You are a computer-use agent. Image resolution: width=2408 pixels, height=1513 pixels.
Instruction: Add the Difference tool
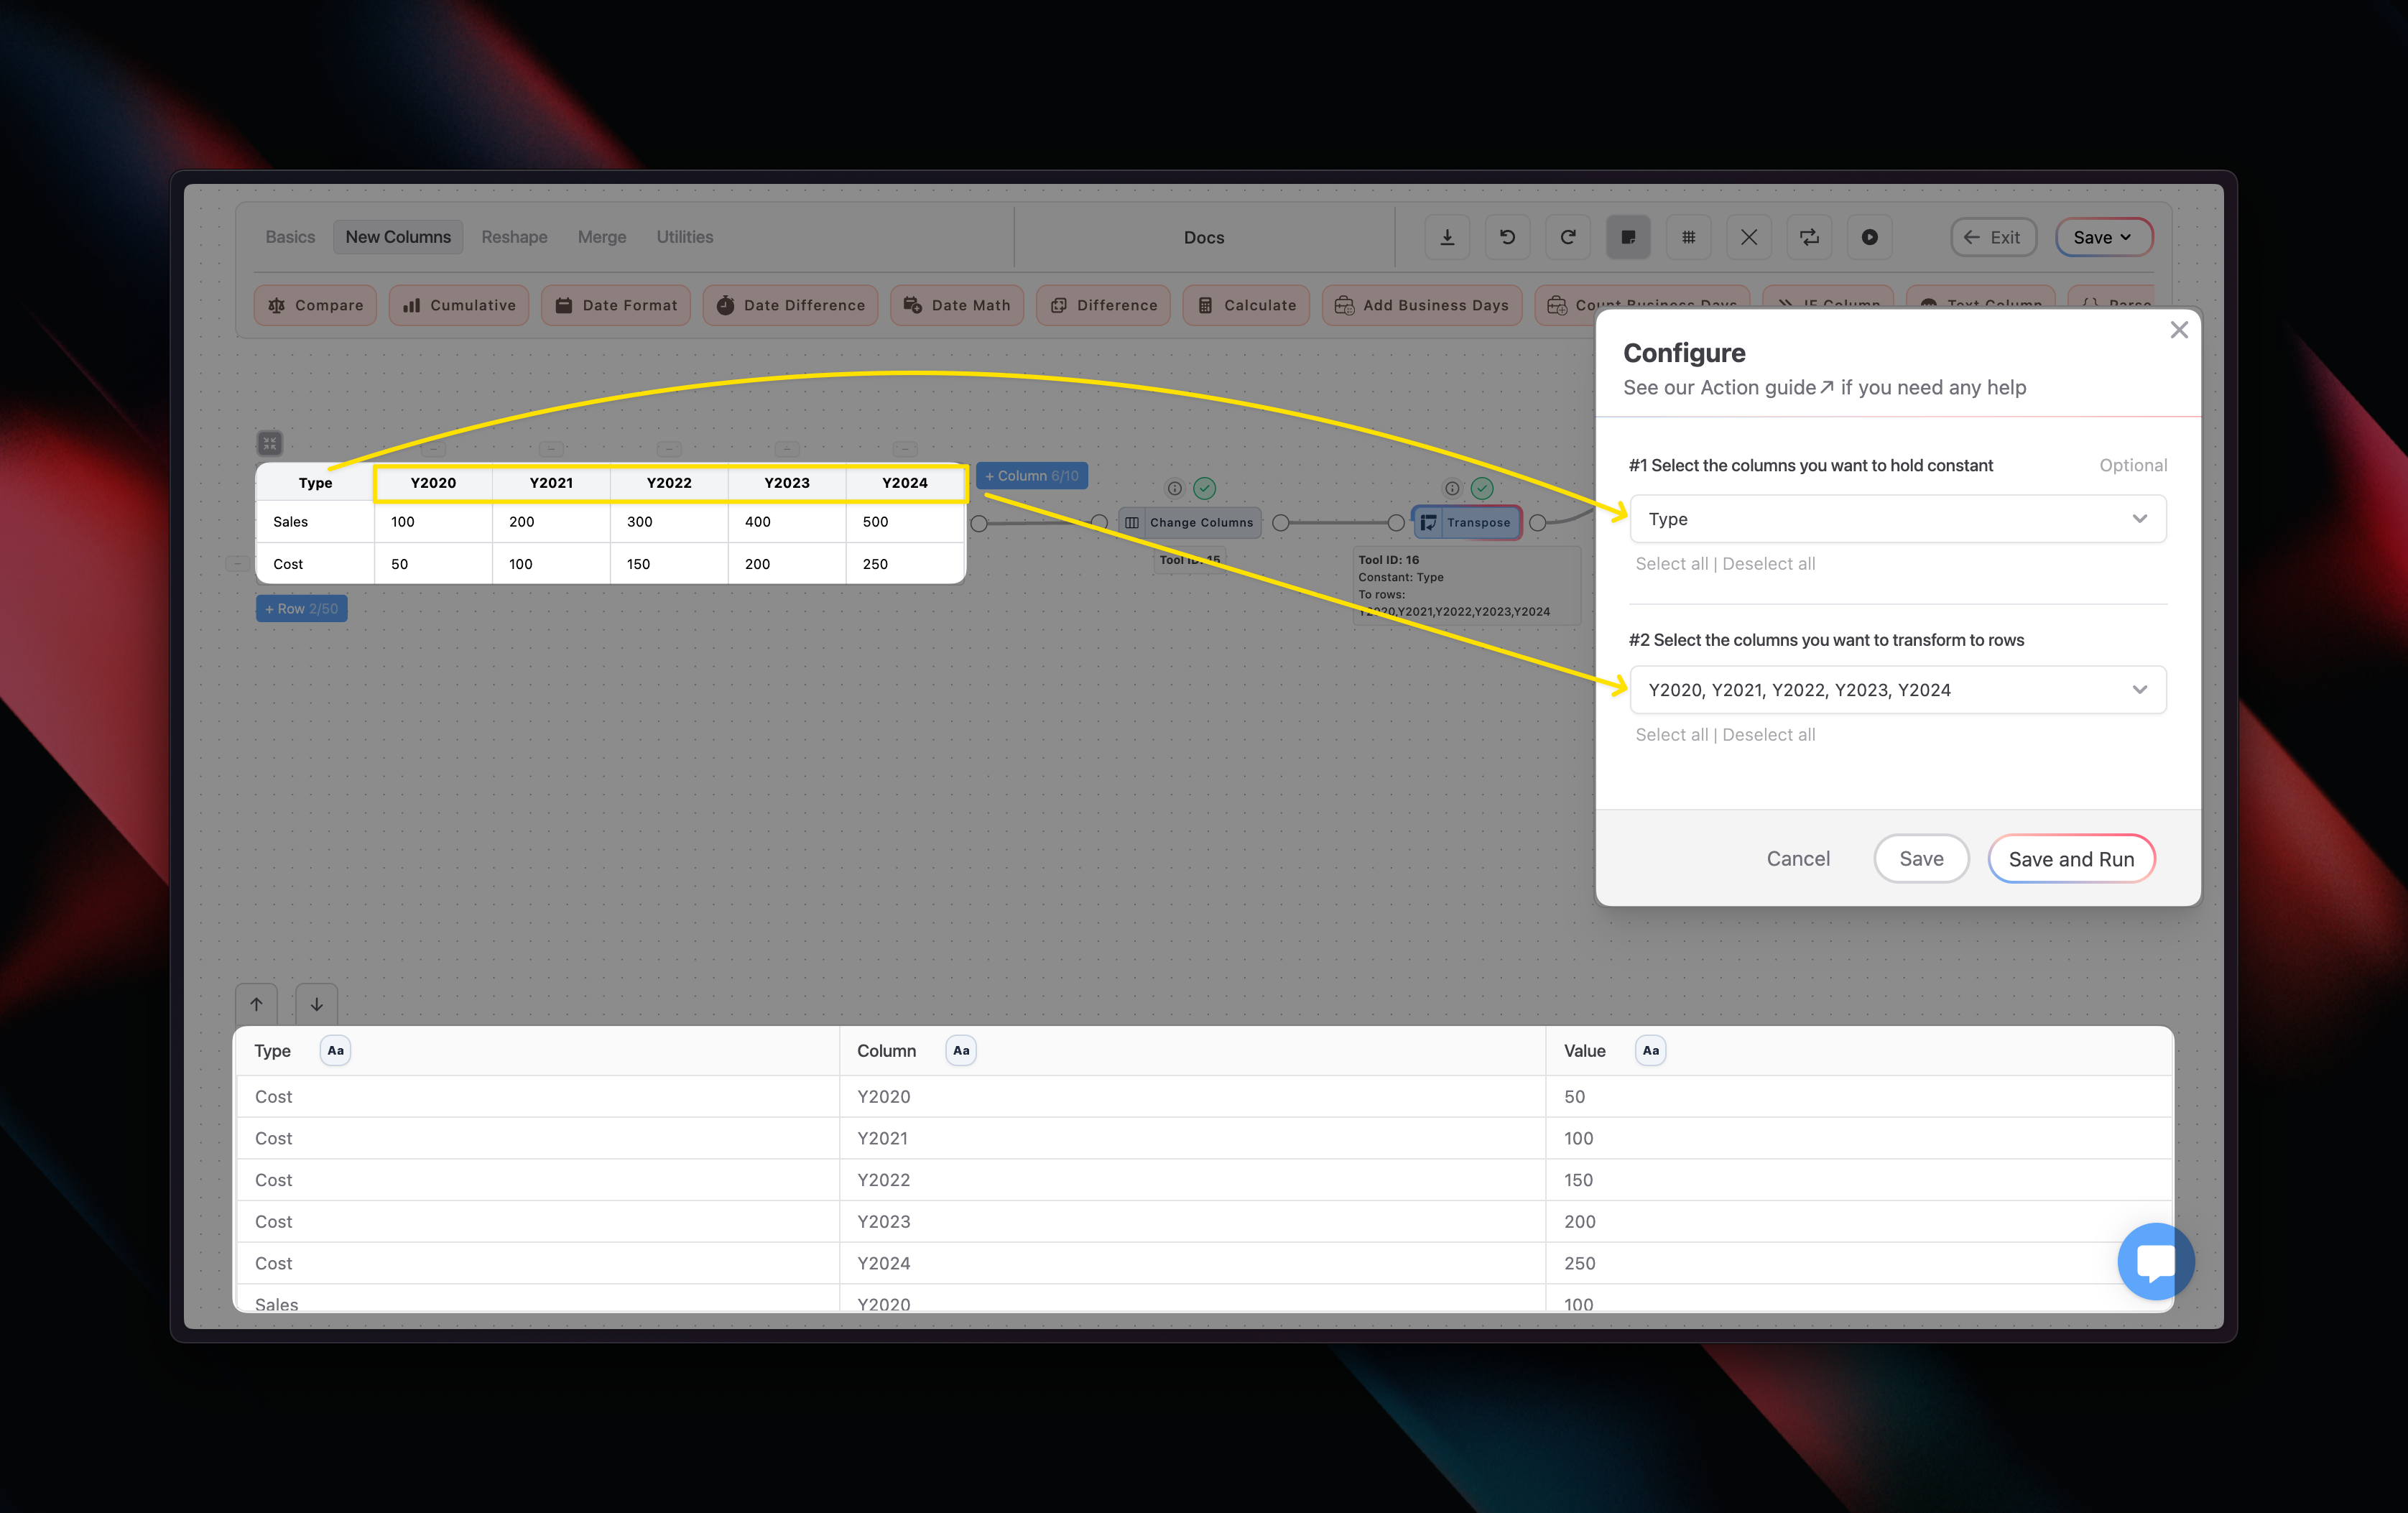click(x=1103, y=305)
